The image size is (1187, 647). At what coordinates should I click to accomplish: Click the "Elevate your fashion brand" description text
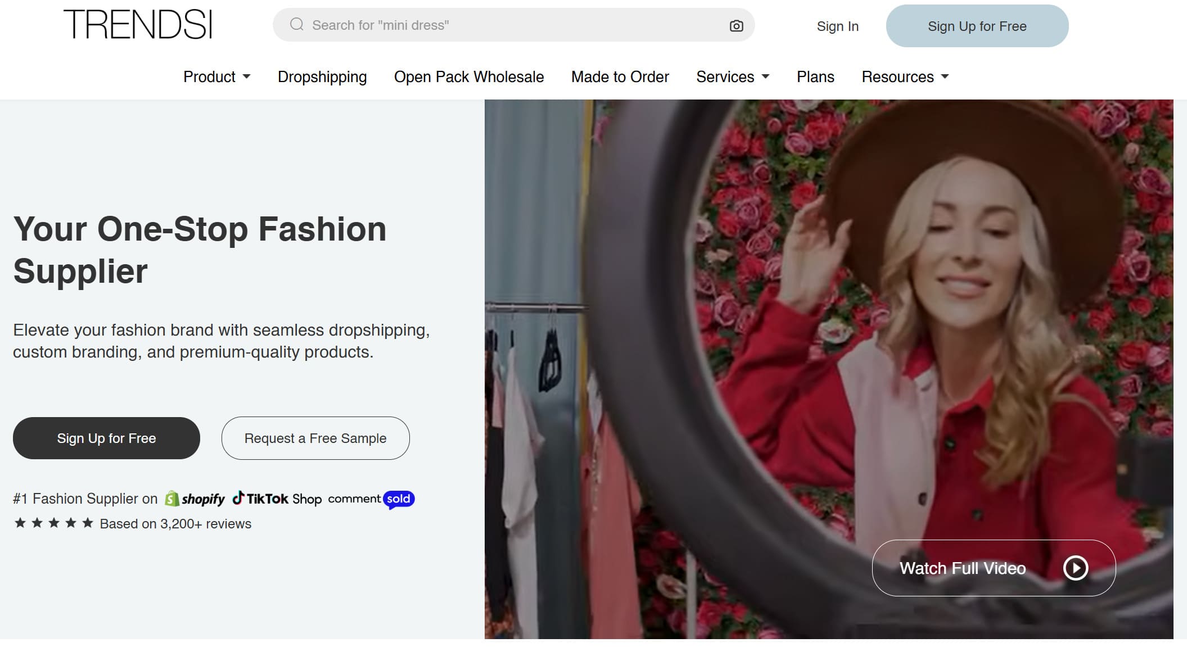pos(222,341)
